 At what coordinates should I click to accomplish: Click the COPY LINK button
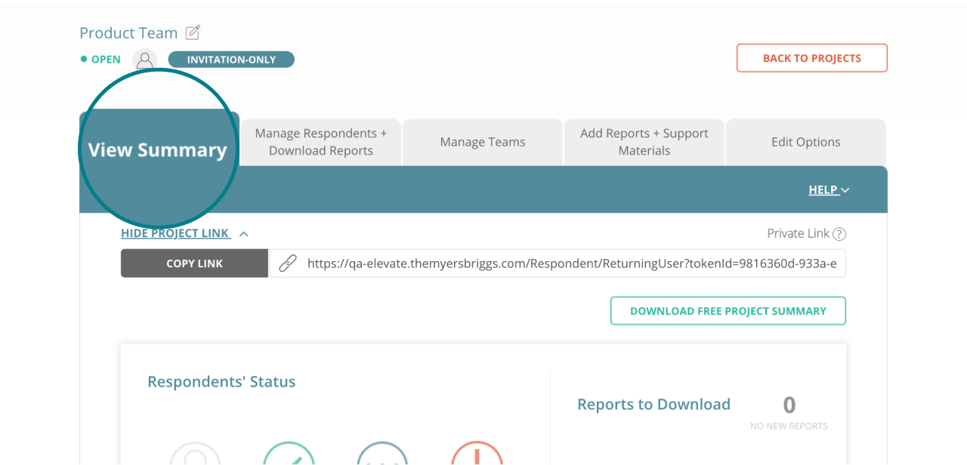pyautogui.click(x=194, y=263)
